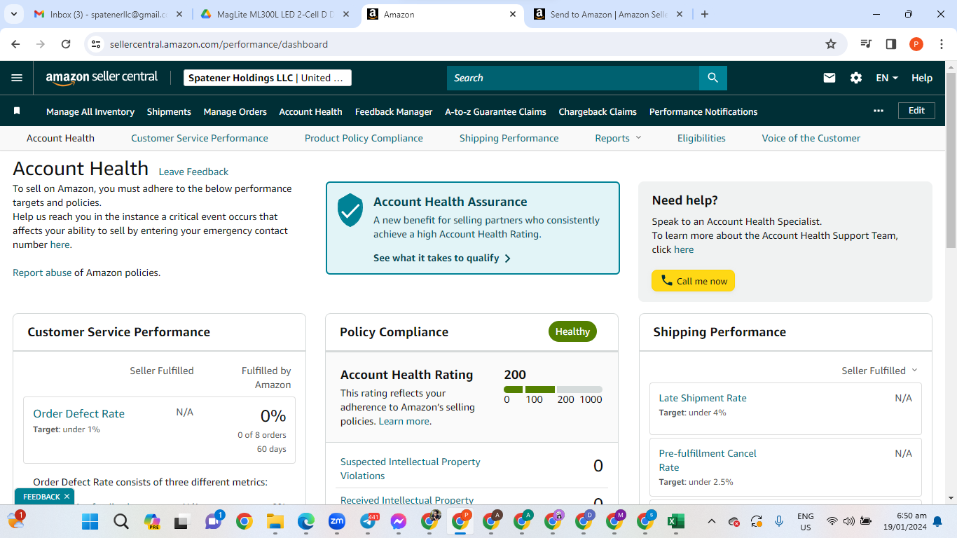Image resolution: width=957 pixels, height=538 pixels.
Task: Click the browser address bar URL
Action: (219, 44)
